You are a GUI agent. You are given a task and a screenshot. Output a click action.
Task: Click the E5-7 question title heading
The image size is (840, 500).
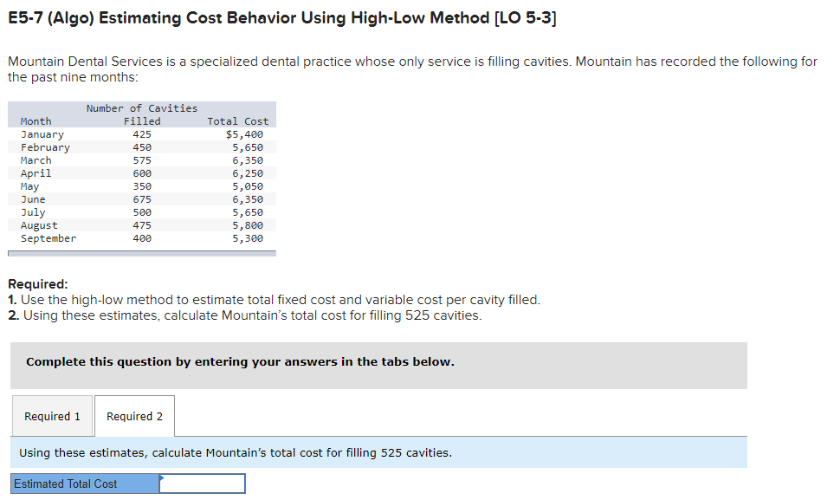coord(281,17)
